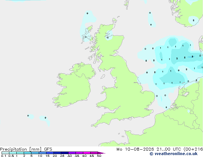Click the "UTC" time zone text
This screenshot has height=157, width=203.
pos(177,149)
